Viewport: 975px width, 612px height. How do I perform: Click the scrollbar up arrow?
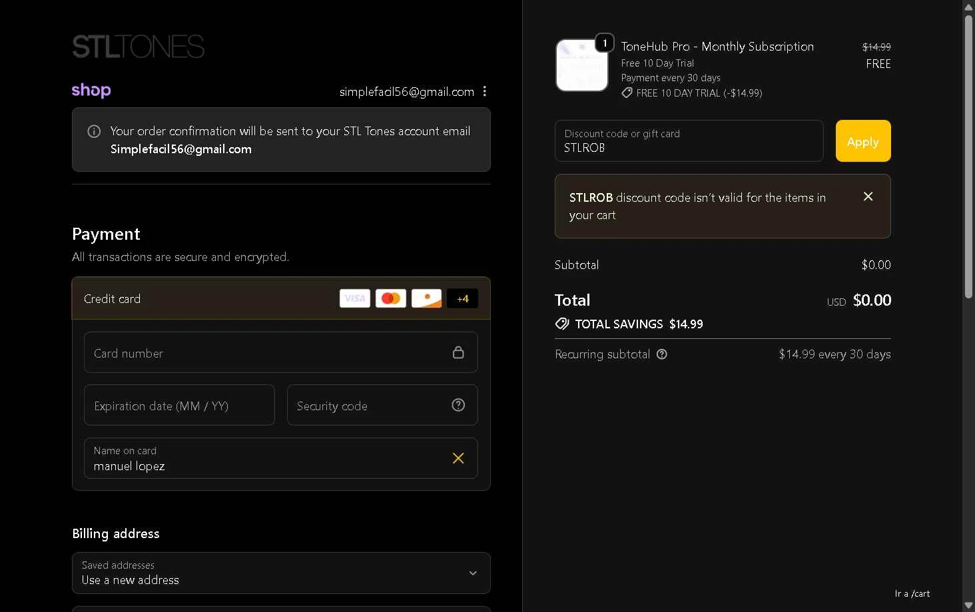pos(968,7)
